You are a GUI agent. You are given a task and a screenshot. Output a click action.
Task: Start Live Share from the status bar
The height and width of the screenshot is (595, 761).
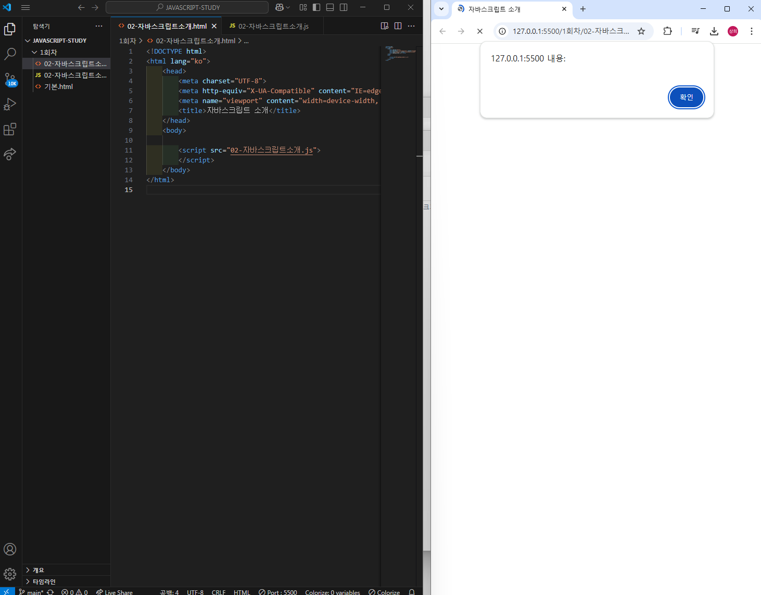pos(115,592)
